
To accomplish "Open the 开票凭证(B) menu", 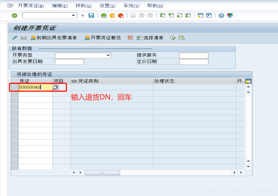I will click(31, 6).
